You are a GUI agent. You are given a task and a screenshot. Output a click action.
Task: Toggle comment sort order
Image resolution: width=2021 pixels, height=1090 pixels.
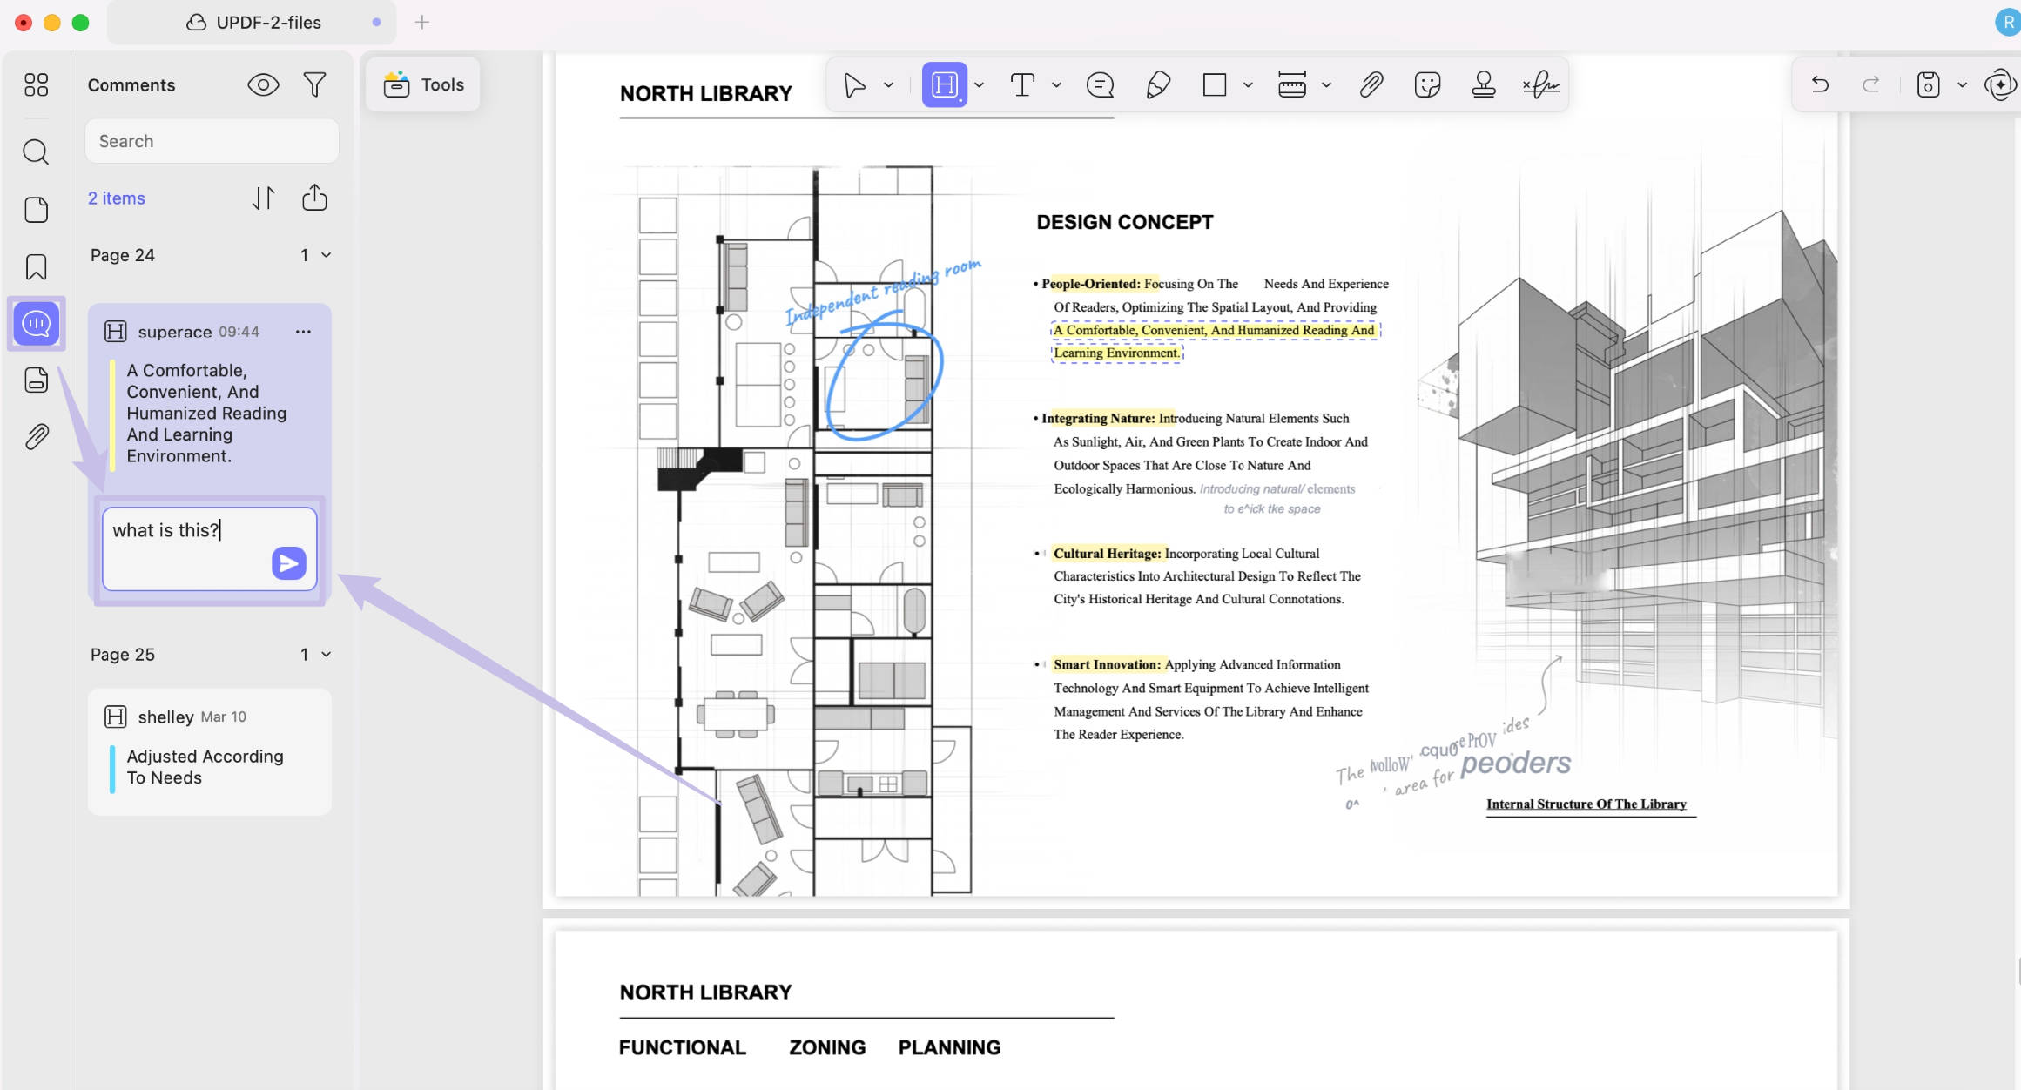click(x=263, y=198)
